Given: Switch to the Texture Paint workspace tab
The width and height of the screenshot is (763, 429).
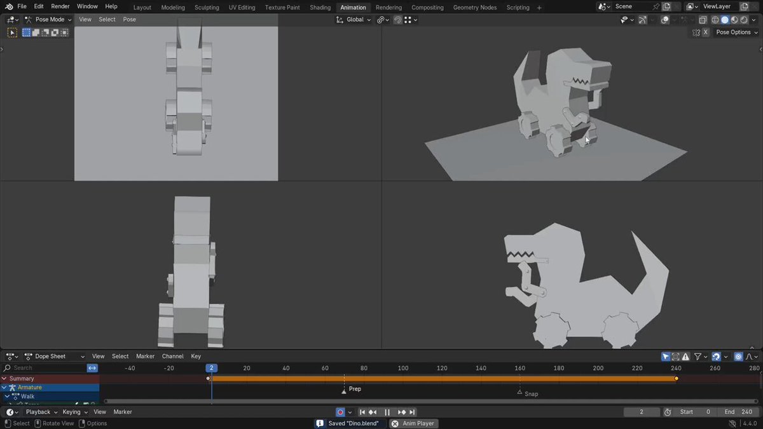Looking at the screenshot, I should coord(282,8).
